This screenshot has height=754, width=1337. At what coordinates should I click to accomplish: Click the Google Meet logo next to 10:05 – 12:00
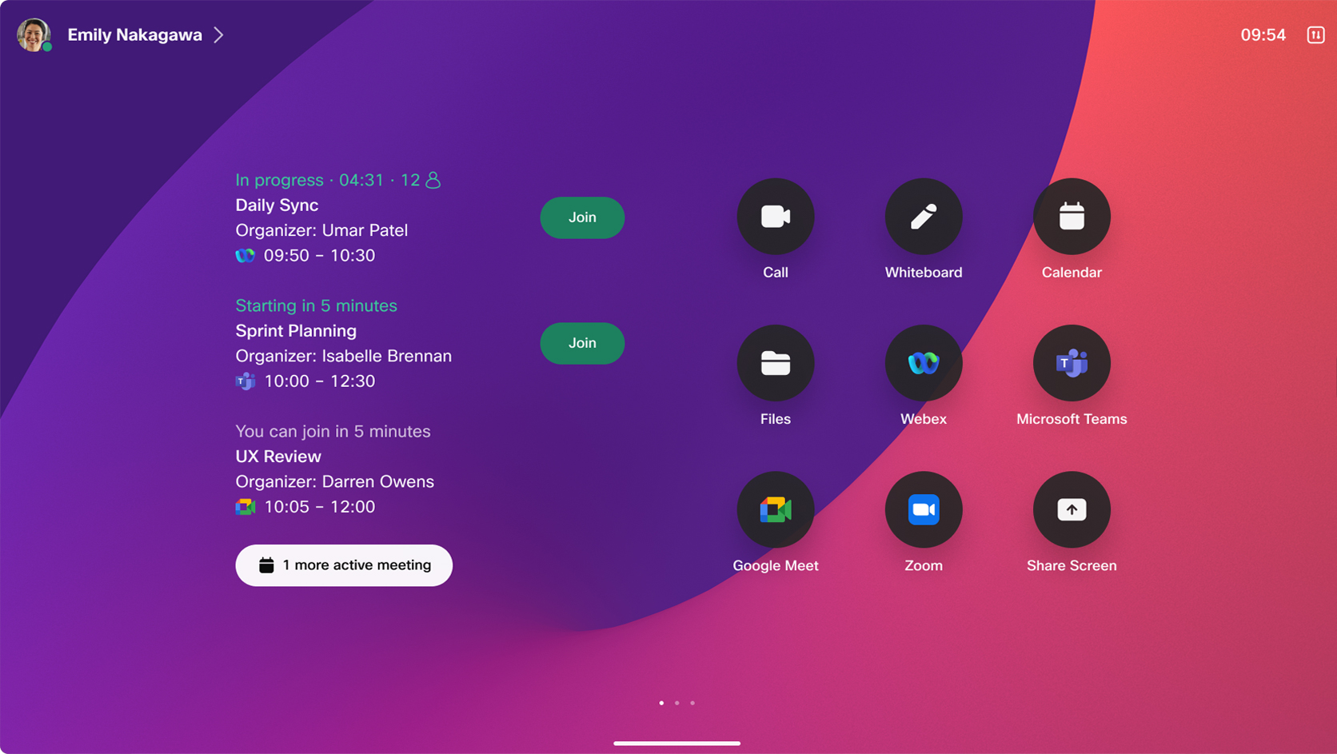pos(245,507)
